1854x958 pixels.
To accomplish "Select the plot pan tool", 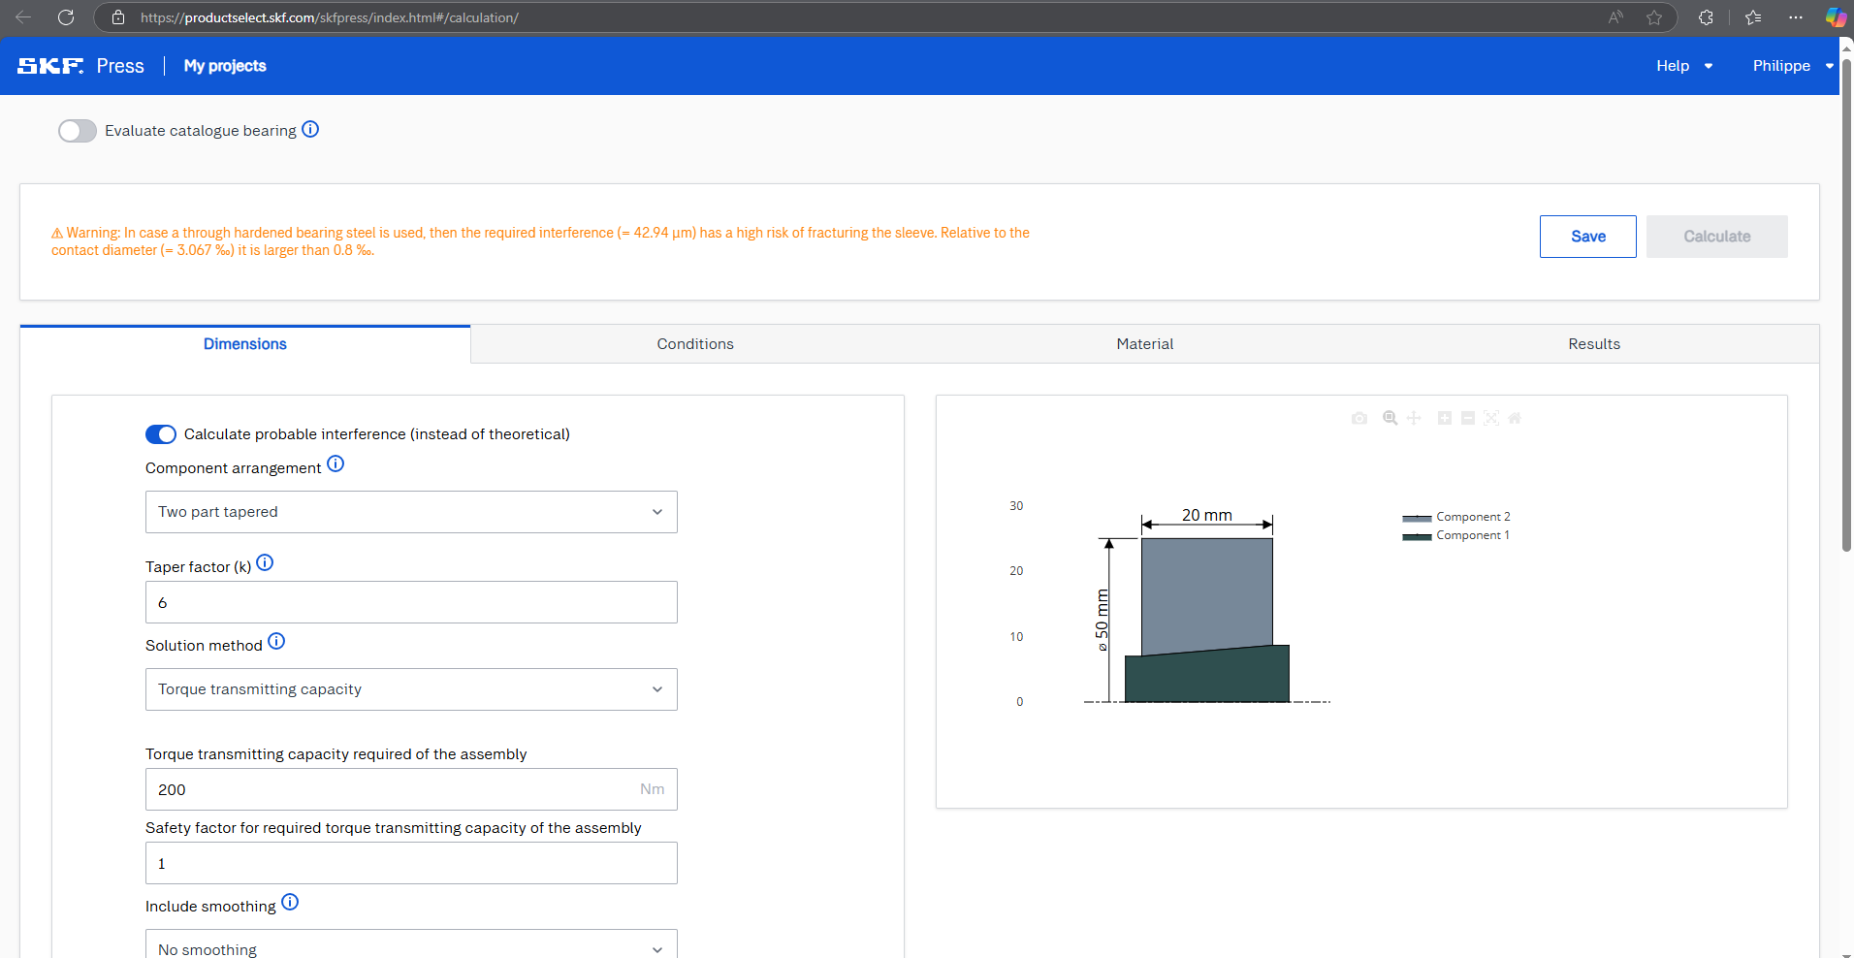I will point(1414,418).
